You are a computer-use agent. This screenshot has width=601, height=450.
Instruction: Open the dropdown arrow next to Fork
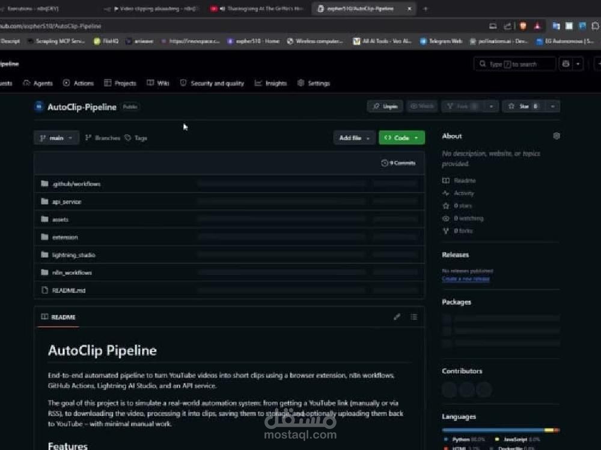coord(491,106)
